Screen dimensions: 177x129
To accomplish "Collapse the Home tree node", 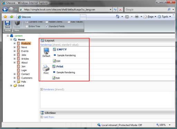I will (11, 39).
